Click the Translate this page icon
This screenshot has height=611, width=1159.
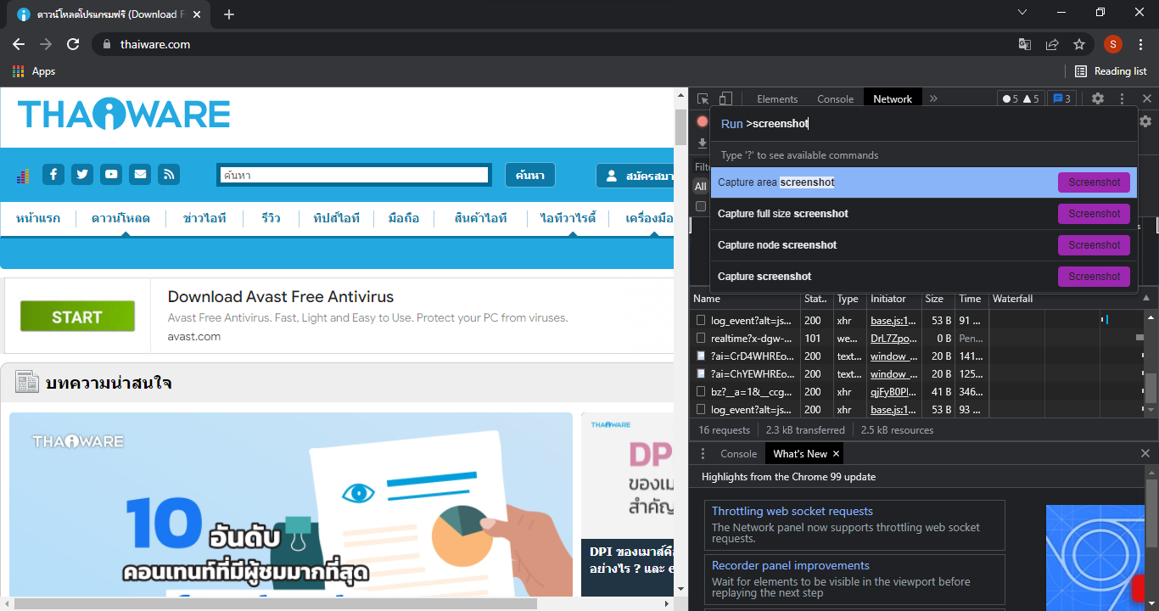pyautogui.click(x=1025, y=44)
